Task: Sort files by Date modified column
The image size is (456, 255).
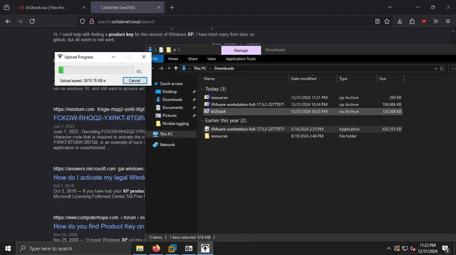Action: pyautogui.click(x=313, y=79)
